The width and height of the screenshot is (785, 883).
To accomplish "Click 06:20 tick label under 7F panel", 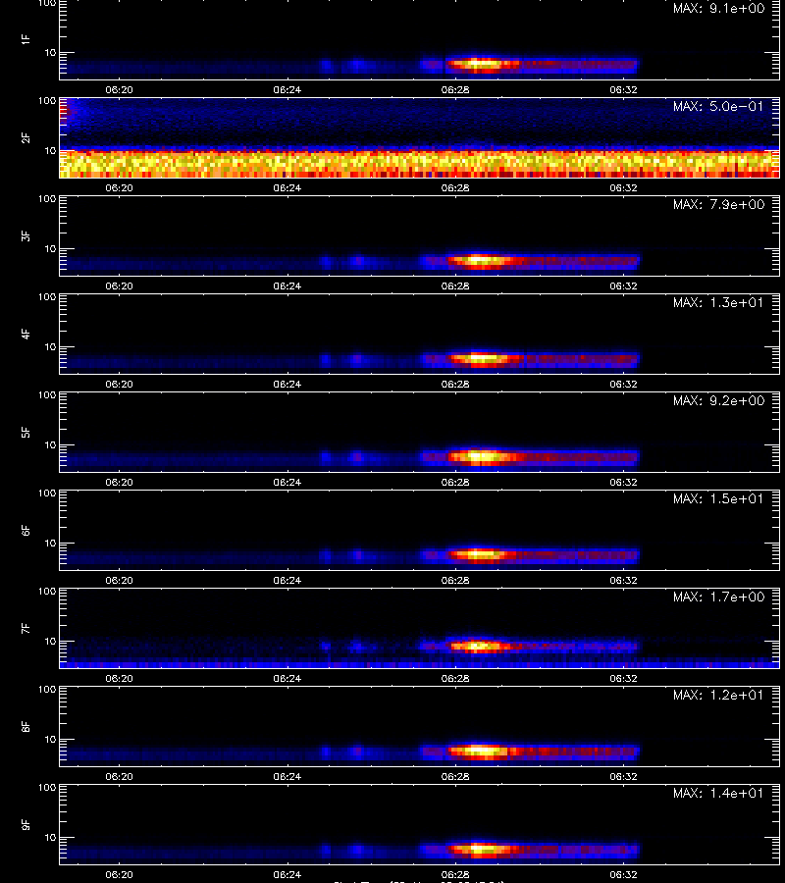I will click(119, 678).
